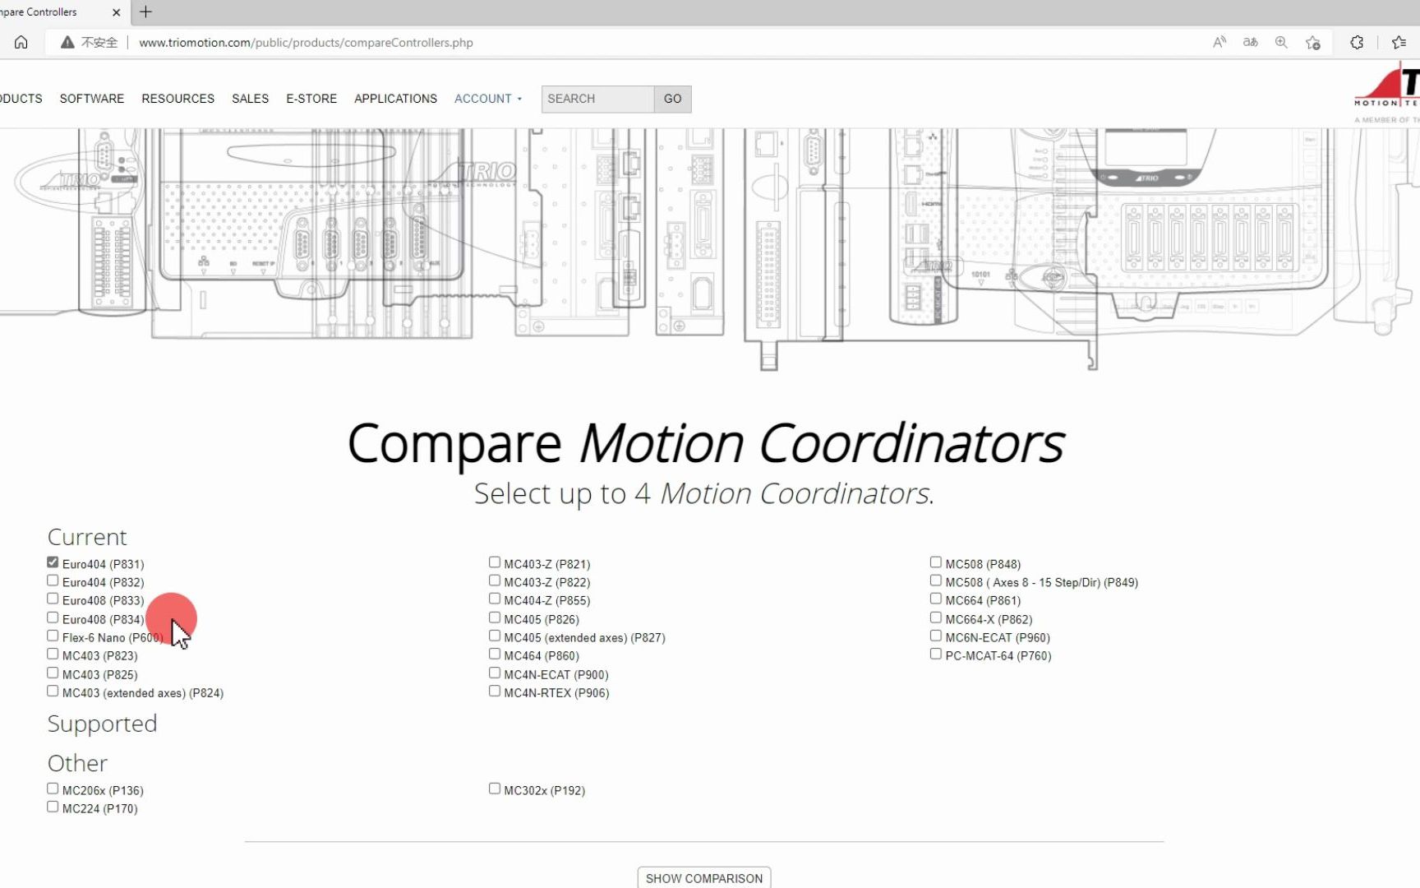
Task: Open the SALES menu
Action: click(x=250, y=99)
